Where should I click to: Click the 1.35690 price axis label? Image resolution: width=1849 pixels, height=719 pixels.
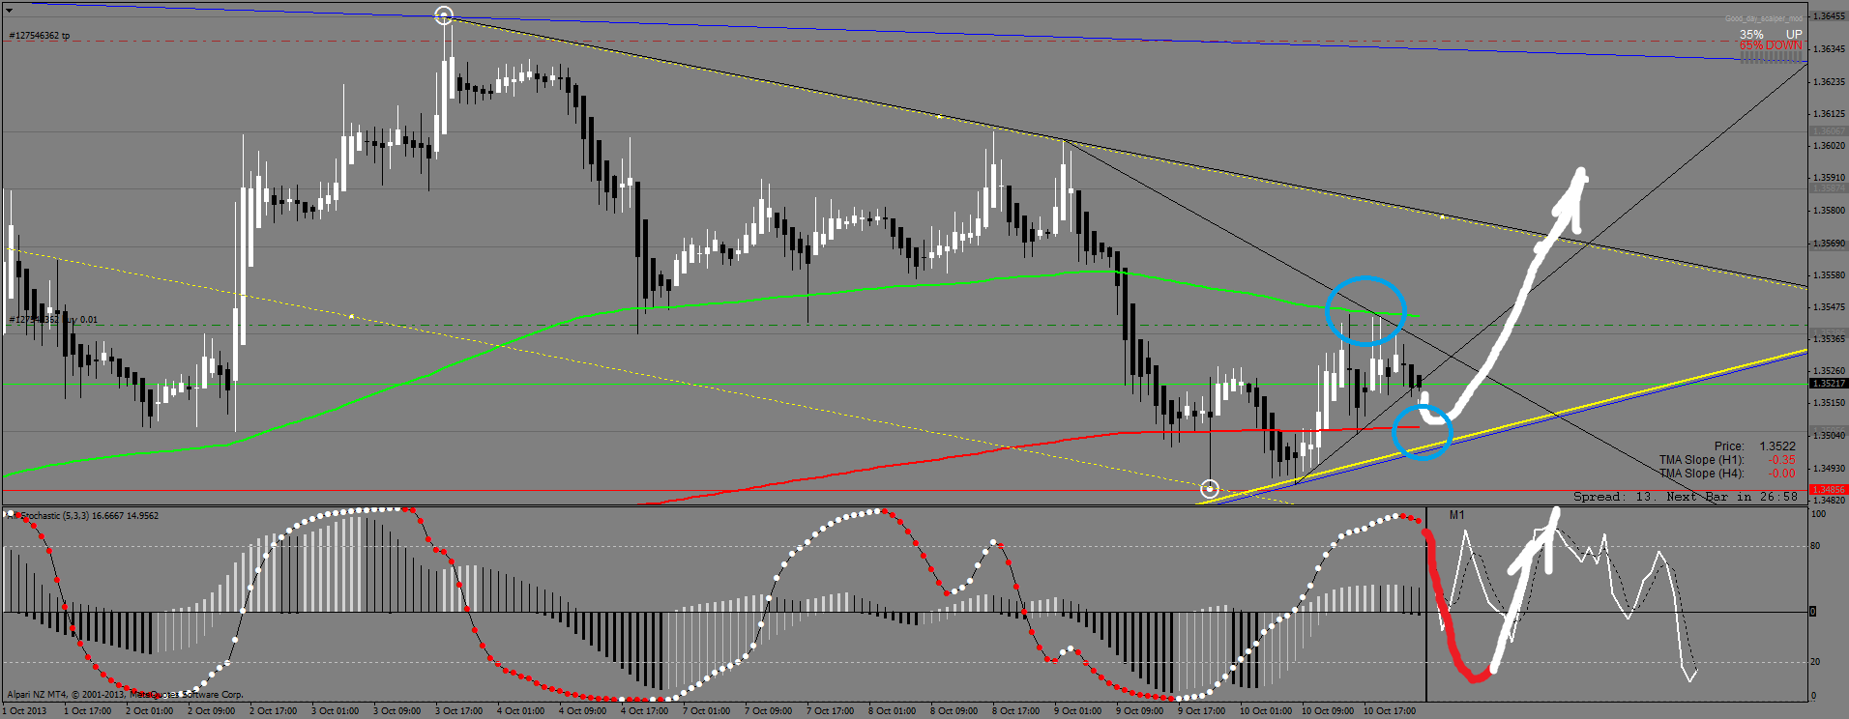coord(1828,244)
